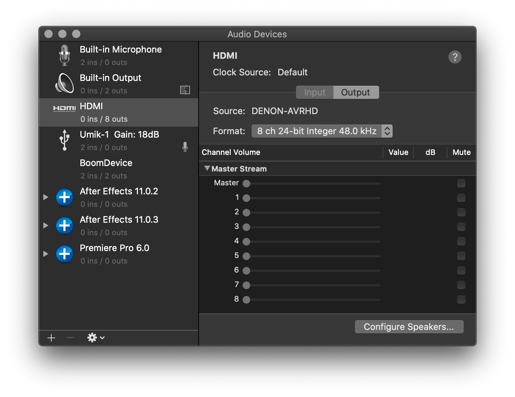Click the Value column header
The width and height of the screenshot is (515, 397).
click(398, 152)
